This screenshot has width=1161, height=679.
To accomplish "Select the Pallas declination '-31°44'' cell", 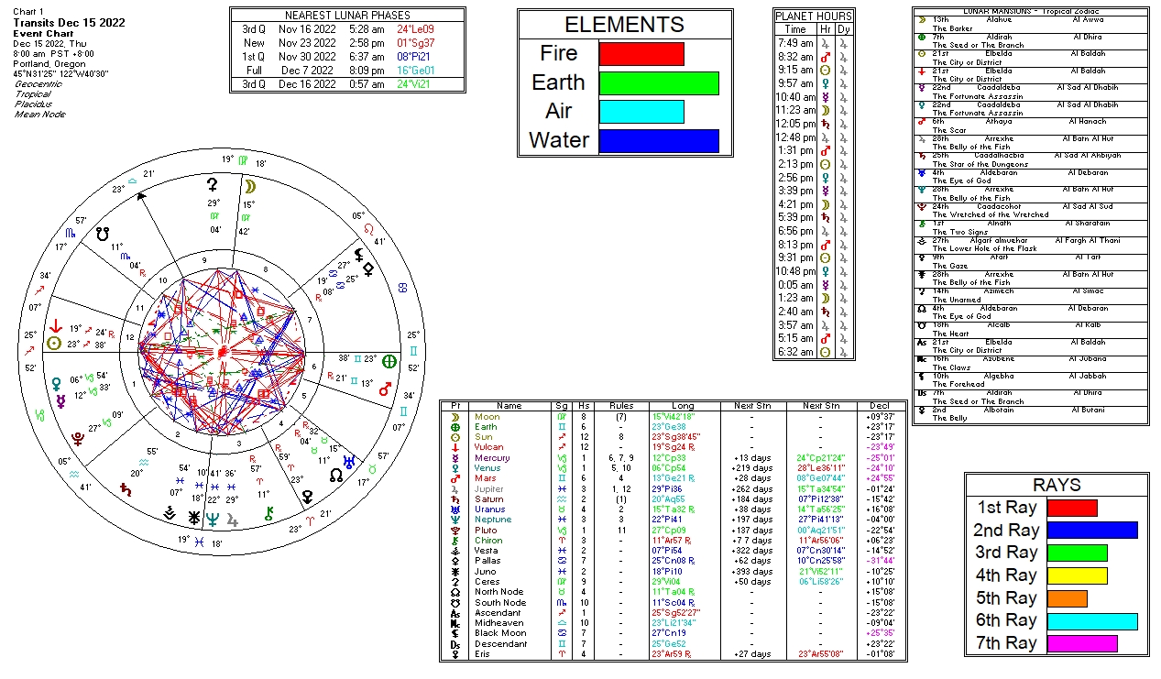I will (x=879, y=562).
